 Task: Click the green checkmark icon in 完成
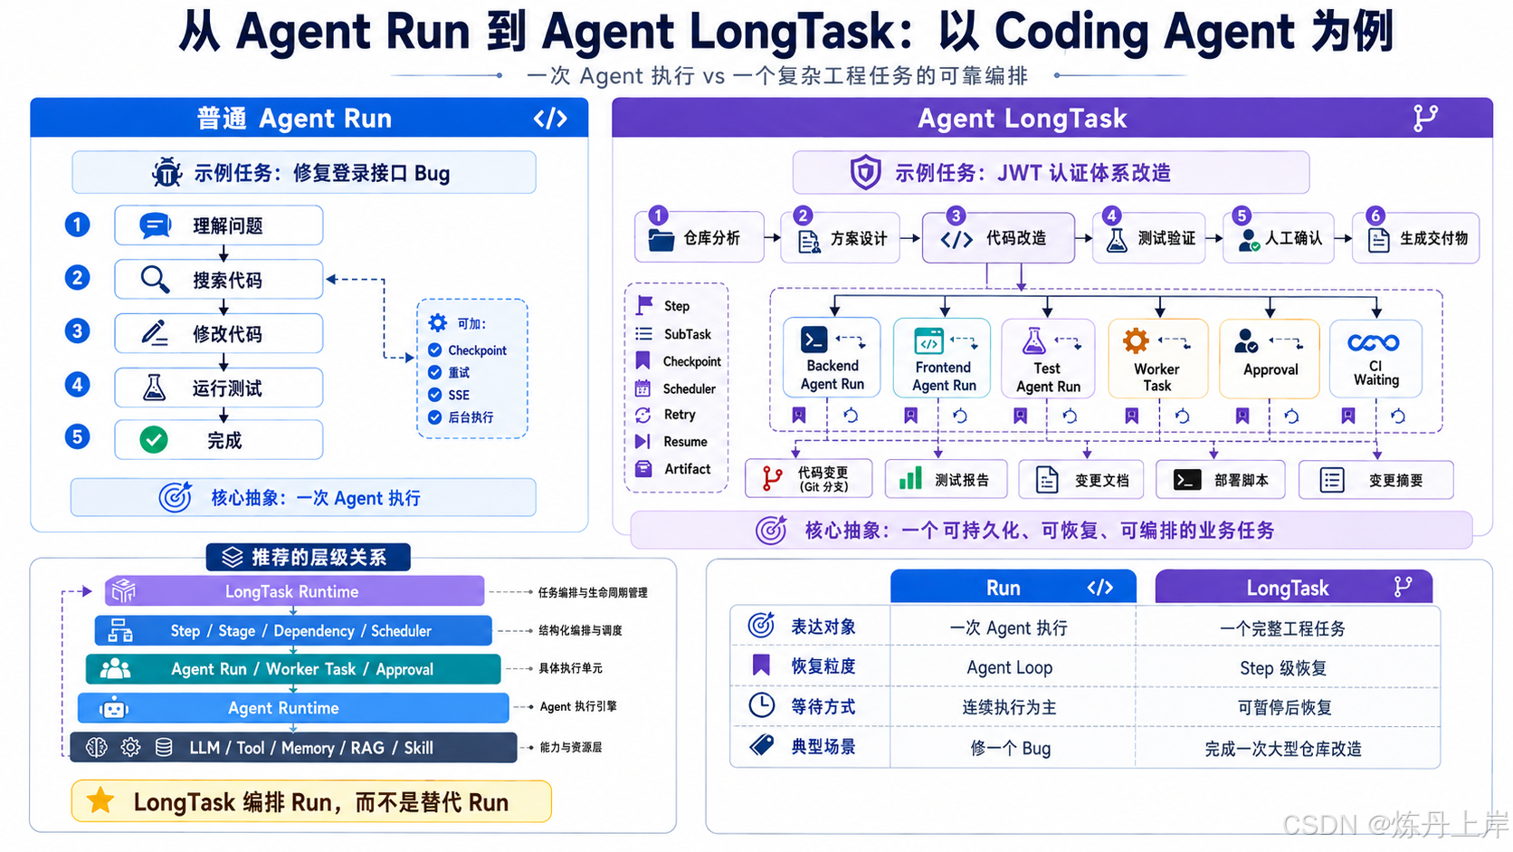pos(154,440)
